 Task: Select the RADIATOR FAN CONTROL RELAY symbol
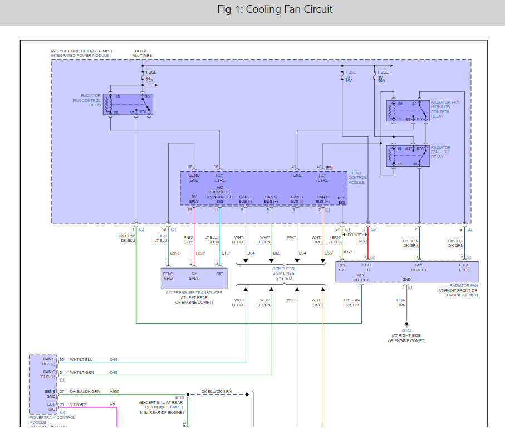pyautogui.click(x=128, y=104)
